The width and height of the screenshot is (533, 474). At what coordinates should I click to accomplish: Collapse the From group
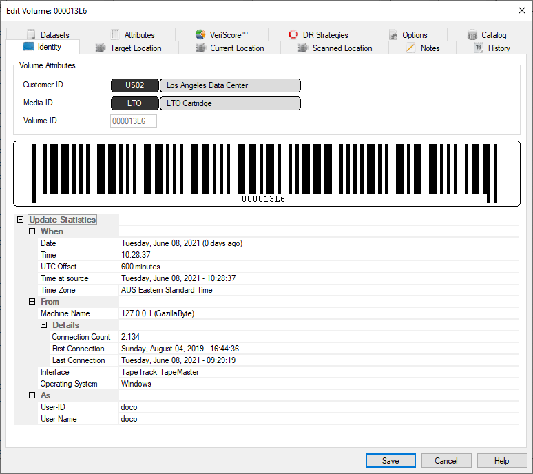click(32, 302)
